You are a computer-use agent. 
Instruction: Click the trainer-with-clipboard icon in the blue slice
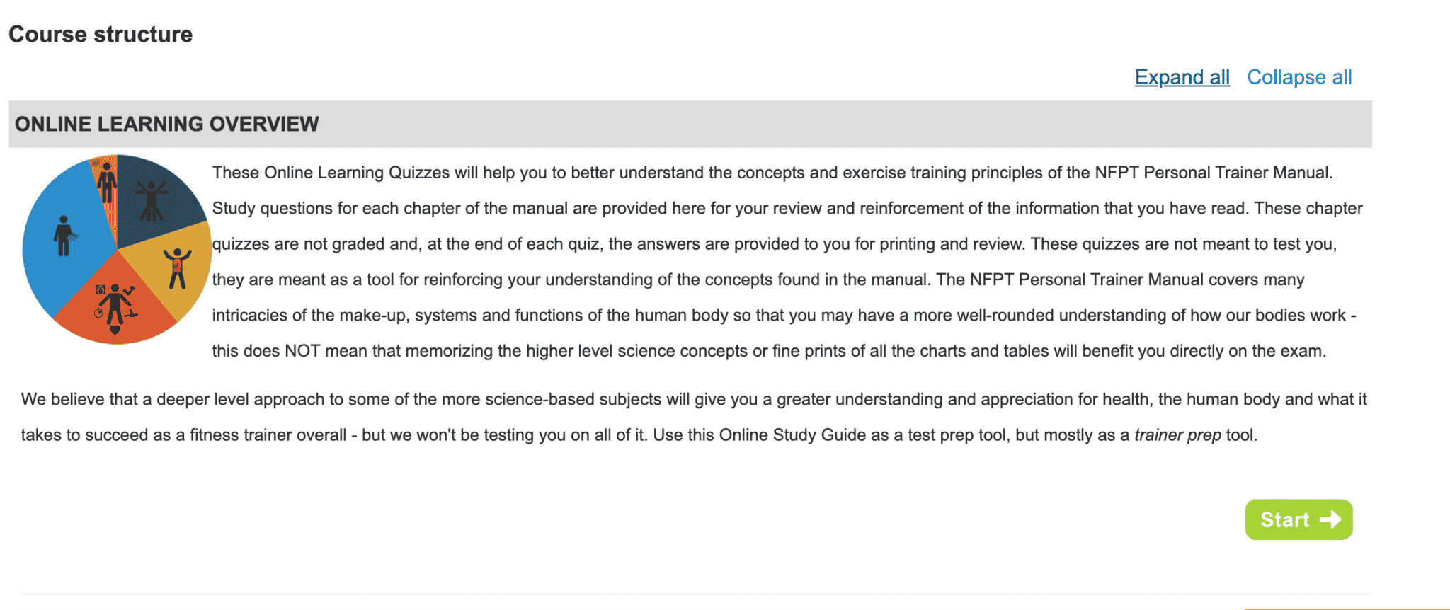[63, 236]
